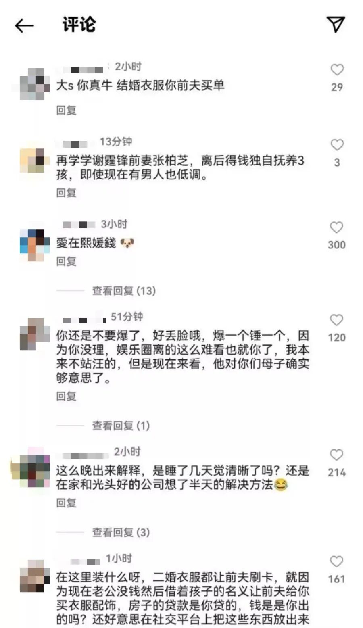Expand 查看回复 (1) replies

point(121,426)
